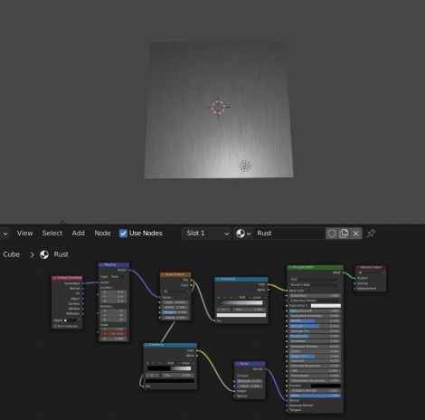Click Emission black color swatch

(x=326, y=386)
